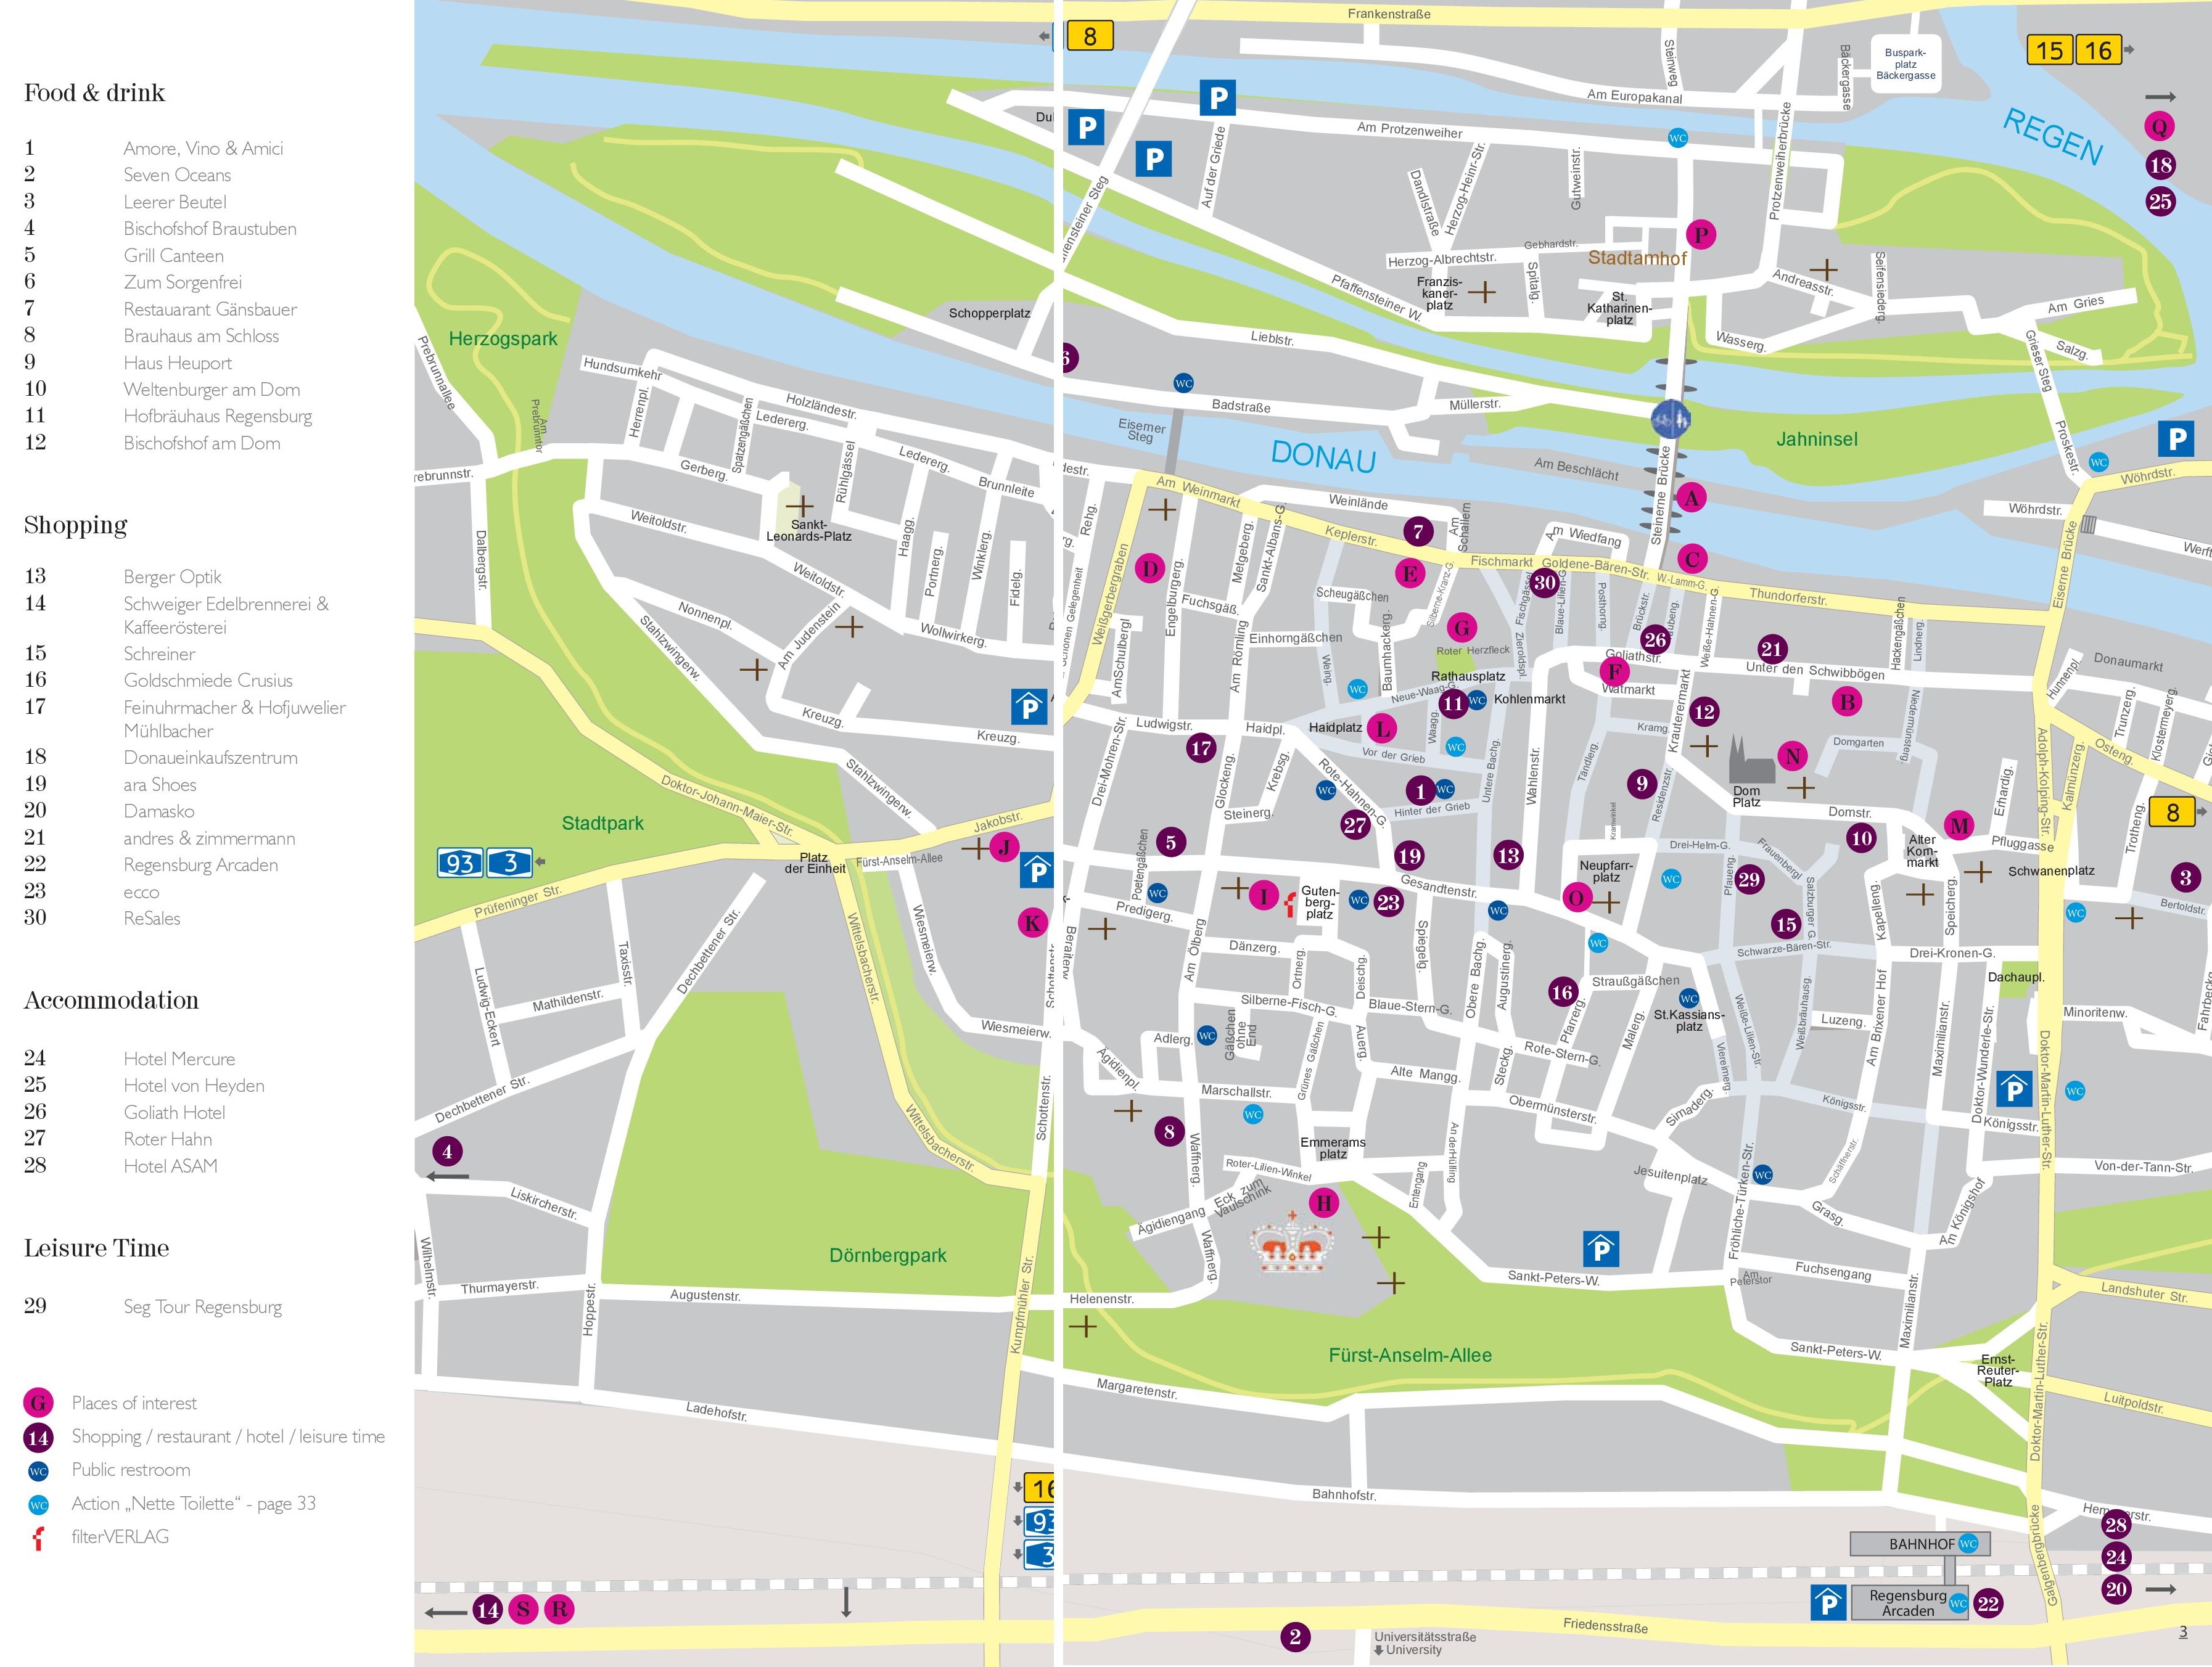Screen dimensions: 2212x1667
Task: Click 'Public restroom' legend label
Action: 131,1470
